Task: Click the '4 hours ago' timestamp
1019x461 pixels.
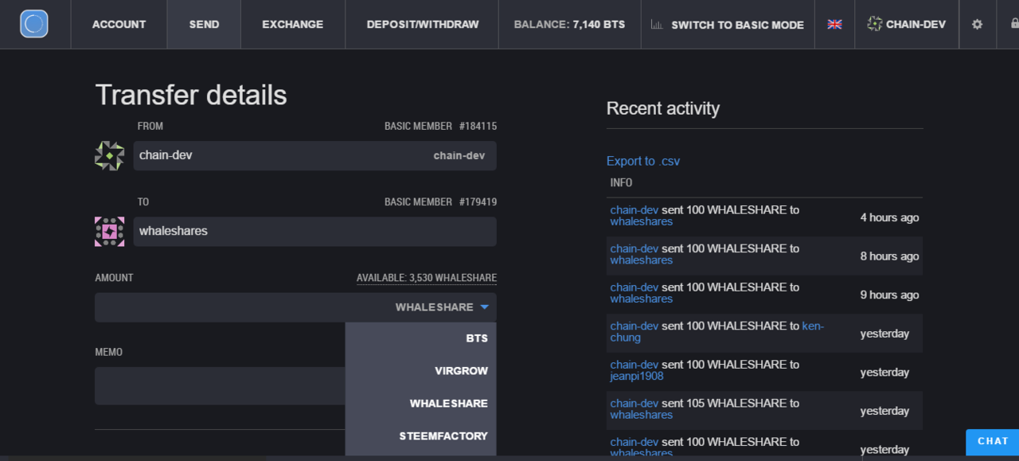Action: (889, 217)
